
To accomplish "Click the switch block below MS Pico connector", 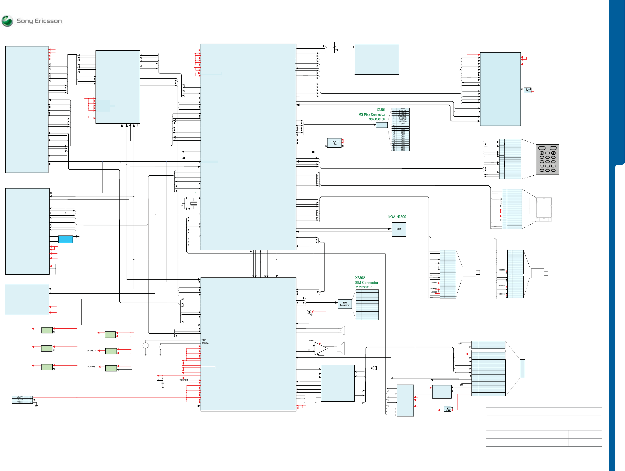I will (334, 143).
